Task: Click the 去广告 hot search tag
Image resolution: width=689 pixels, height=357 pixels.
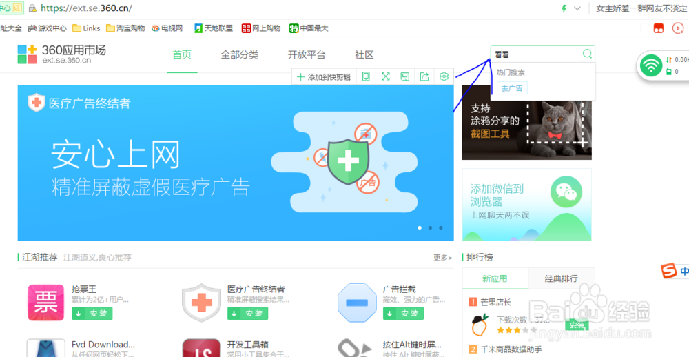Action: (512, 88)
